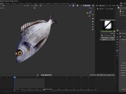The height and width of the screenshot is (94, 126).
Task: Open the Tool properties tab icon
Action: (117, 34)
